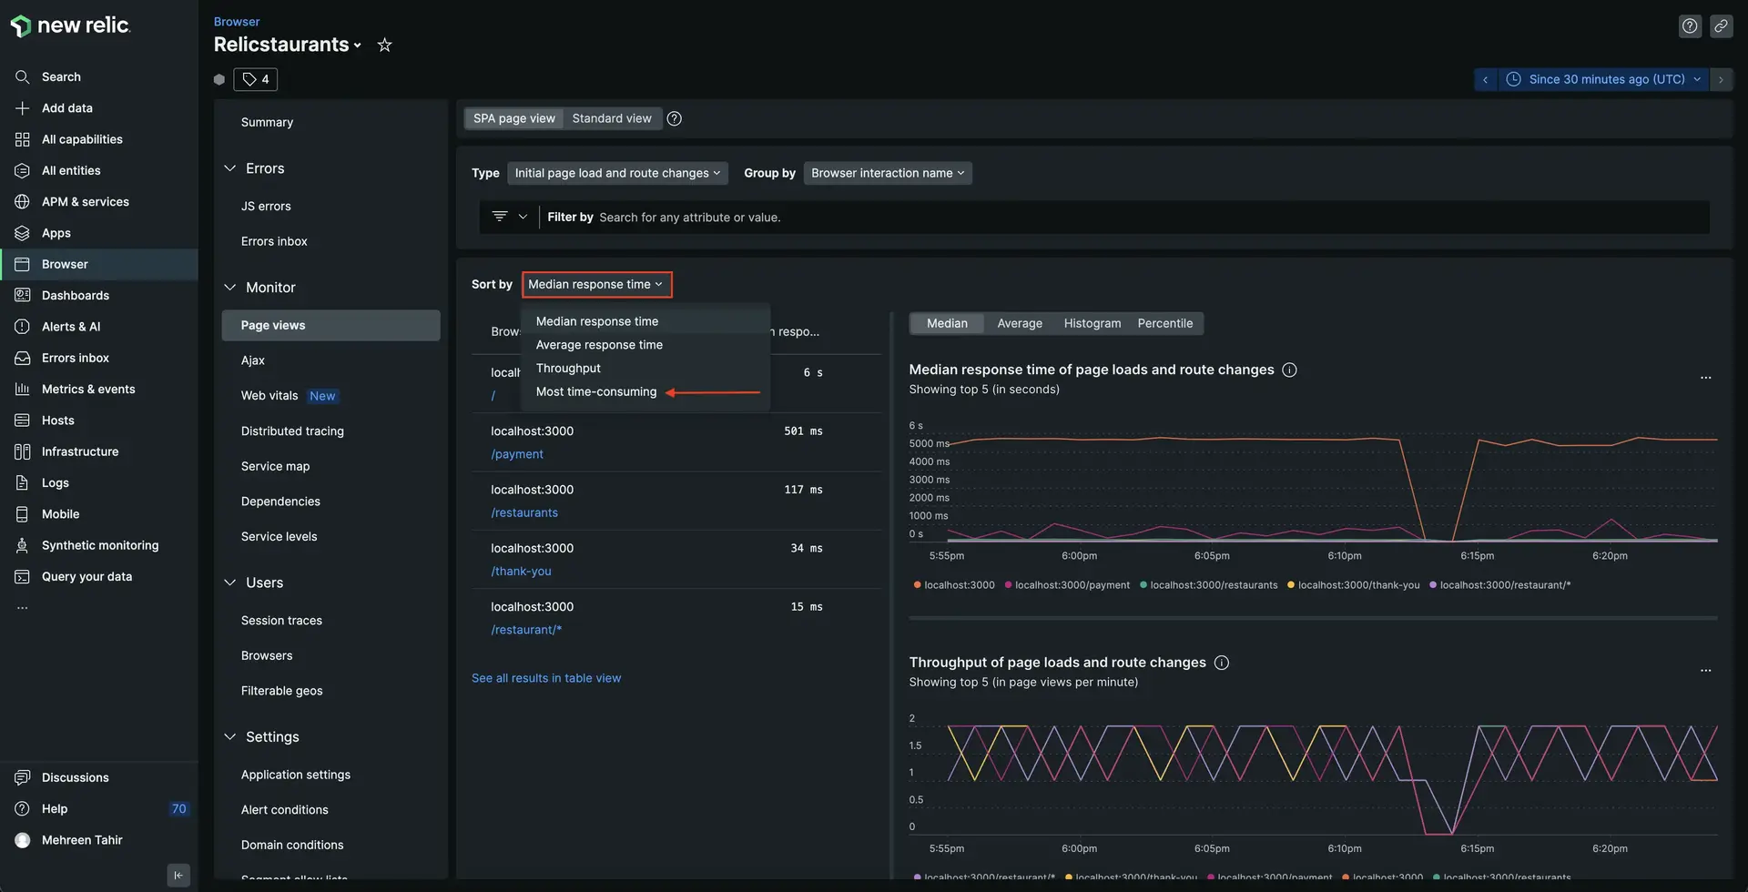Toggle localhost:3000/restaurants legend color dot
1748x892 pixels.
point(1143,585)
